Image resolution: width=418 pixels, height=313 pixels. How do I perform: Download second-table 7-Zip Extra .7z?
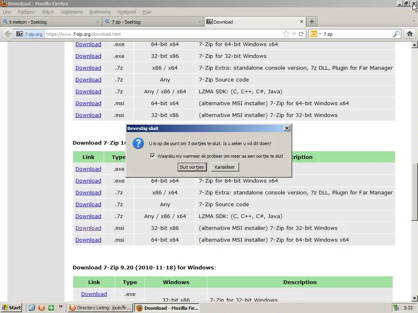point(88,192)
